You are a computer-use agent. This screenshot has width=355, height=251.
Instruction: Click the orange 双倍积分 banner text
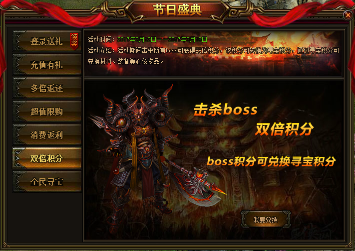pyautogui.click(x=285, y=129)
